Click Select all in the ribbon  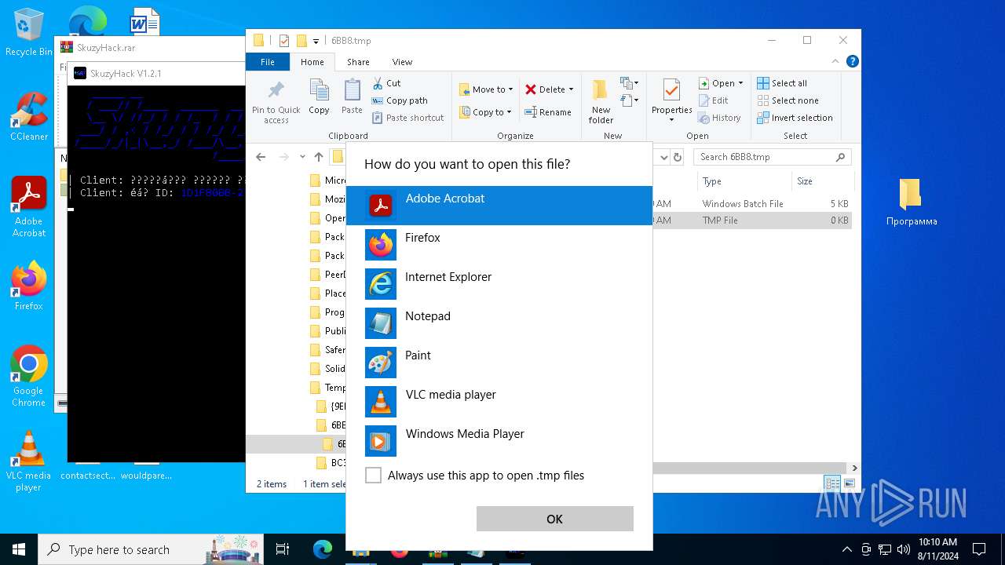coord(782,83)
